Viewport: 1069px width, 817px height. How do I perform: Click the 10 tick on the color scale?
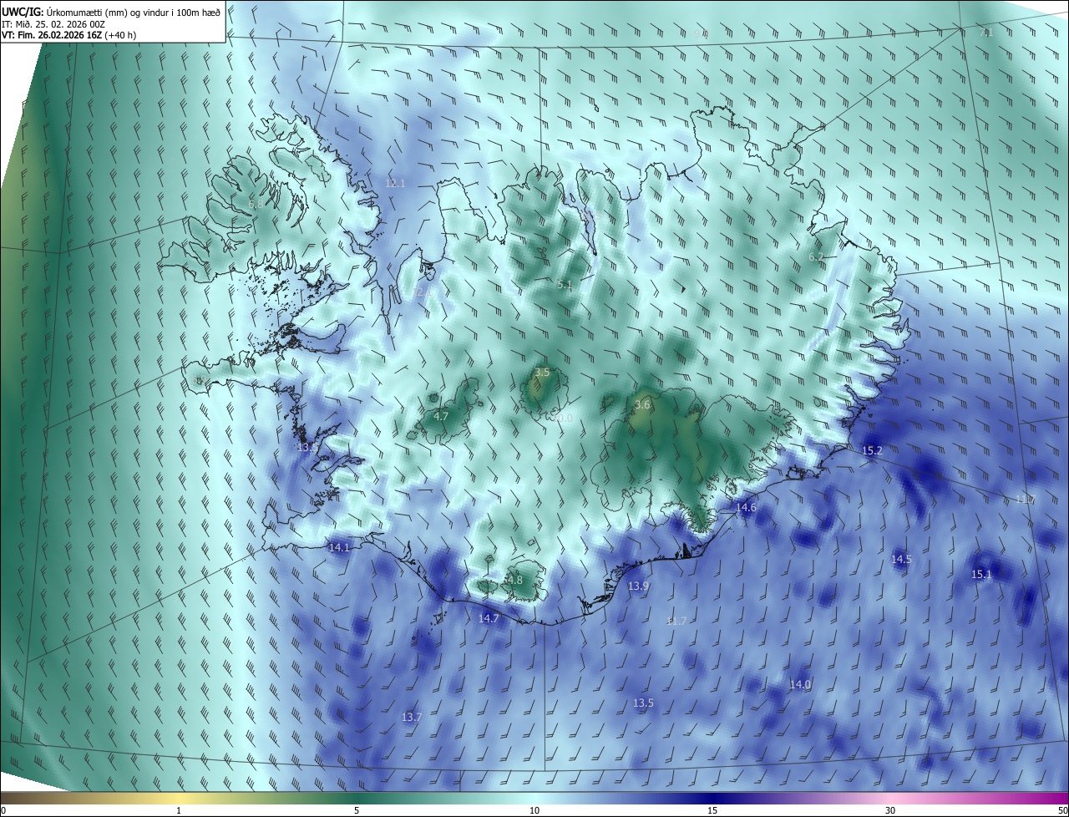(x=534, y=810)
